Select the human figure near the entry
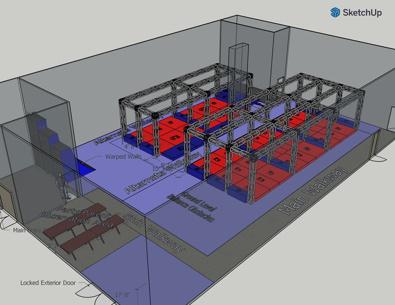 click(x=62, y=186)
